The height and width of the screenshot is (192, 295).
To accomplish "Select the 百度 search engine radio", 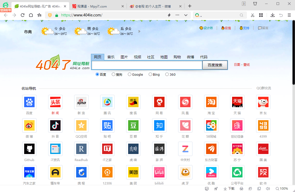I will (x=97, y=74).
